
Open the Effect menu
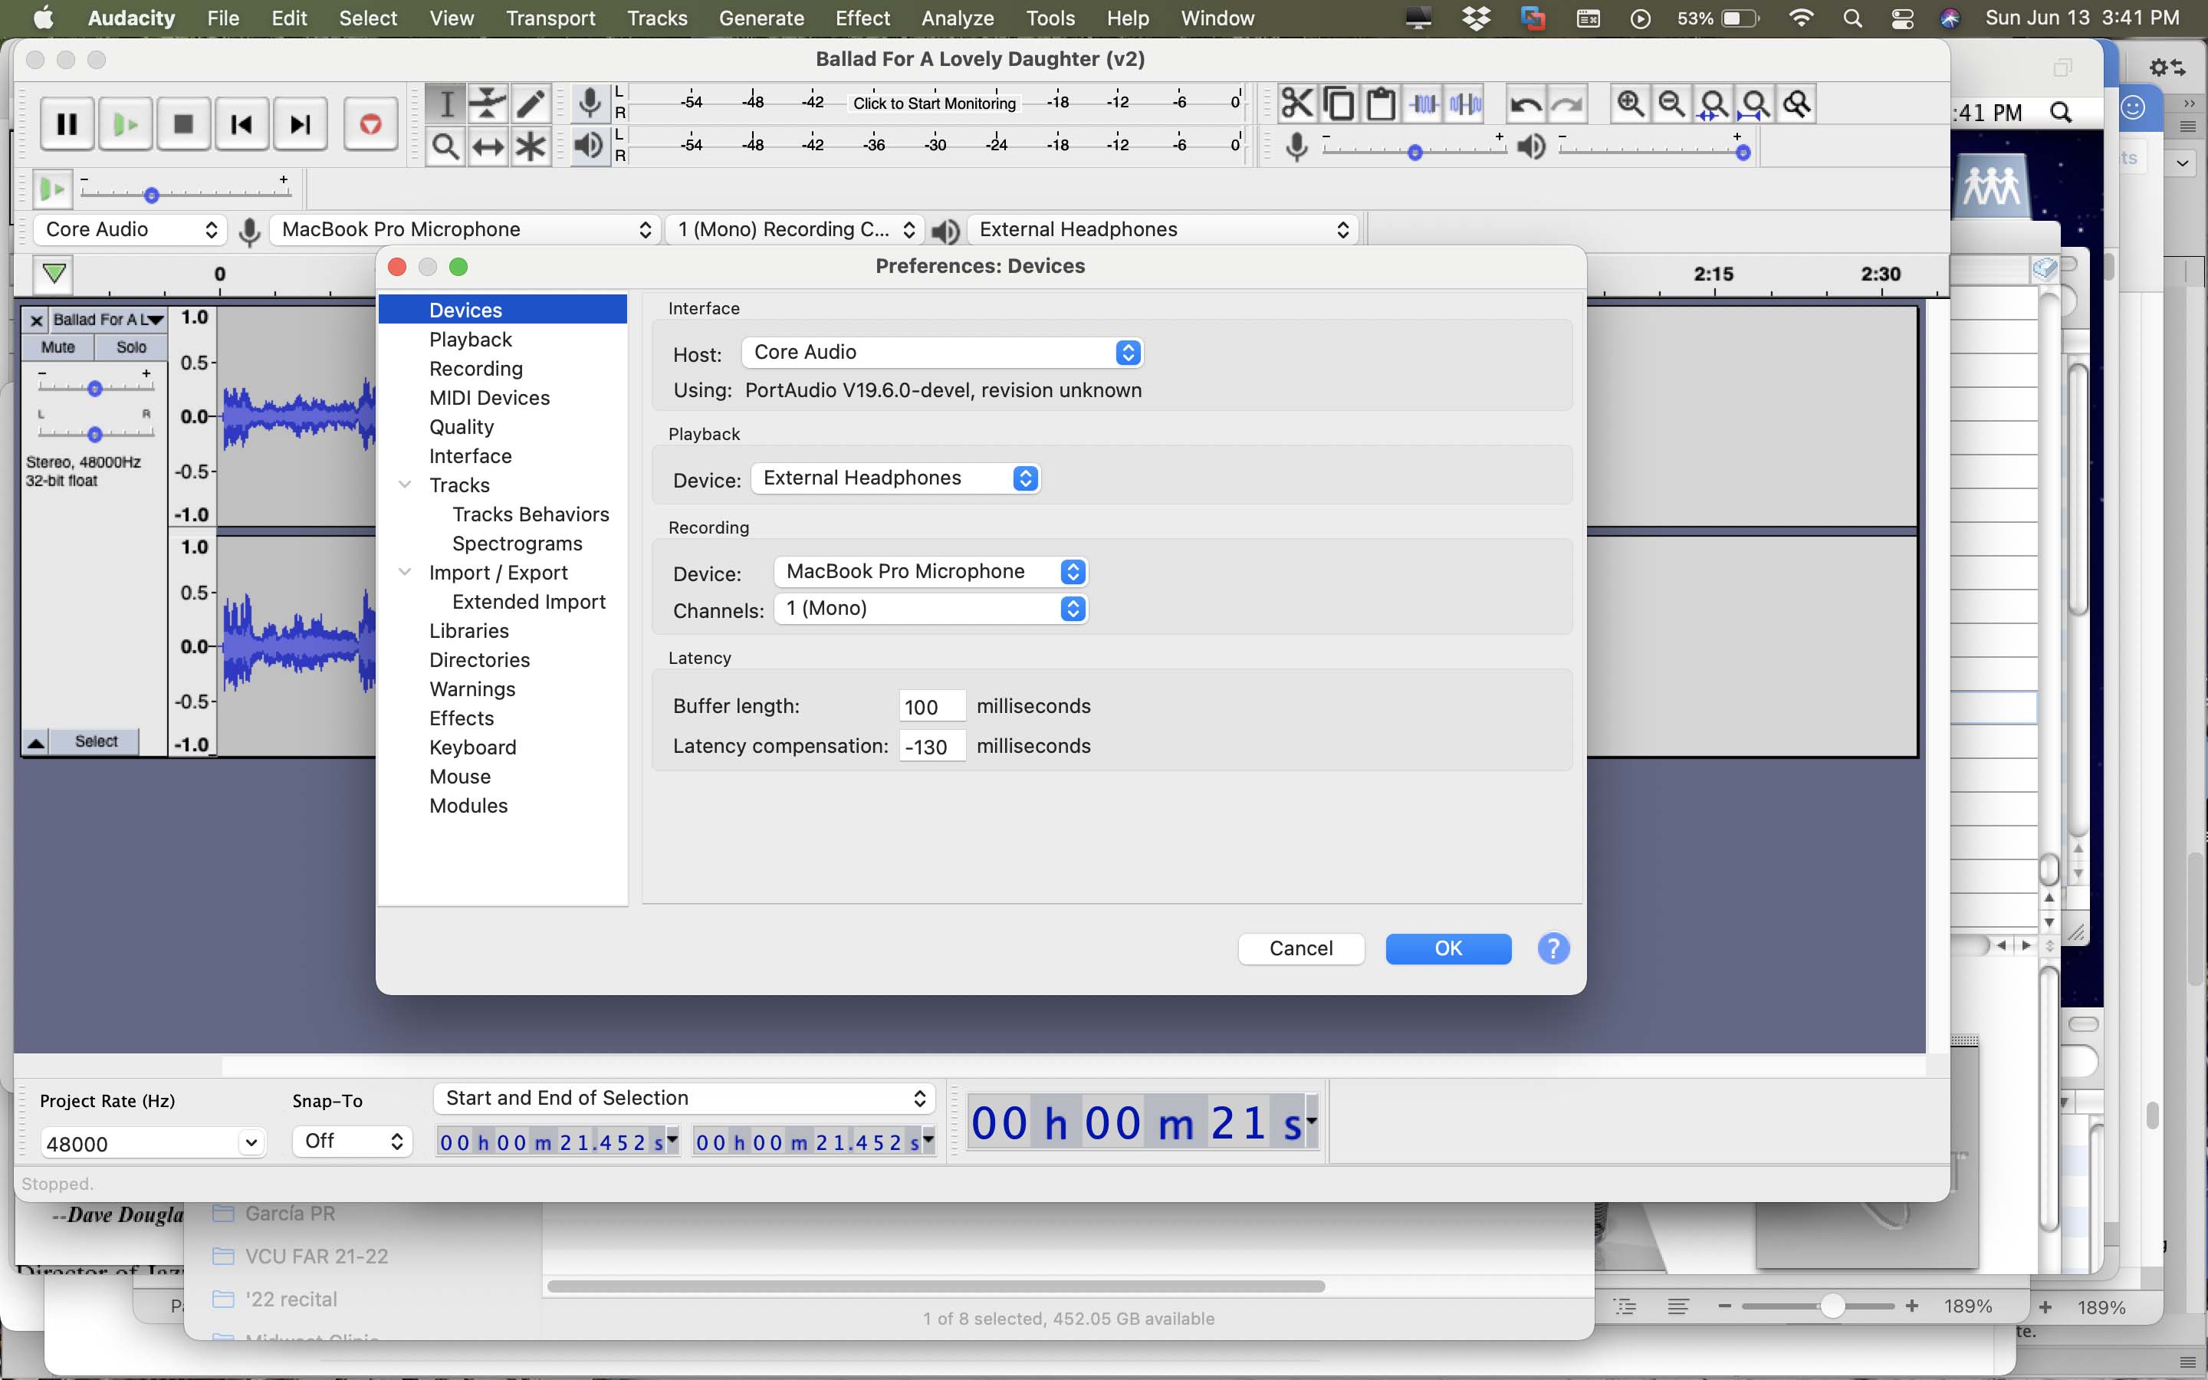click(x=861, y=18)
